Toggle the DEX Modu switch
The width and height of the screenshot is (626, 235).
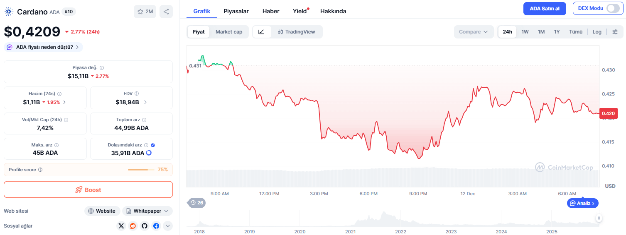pos(613,8)
